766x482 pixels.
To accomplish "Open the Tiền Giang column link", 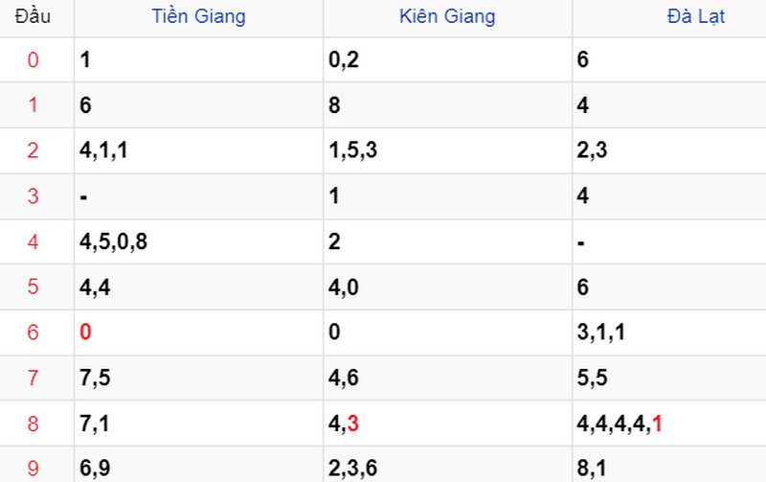I will coord(198,16).
